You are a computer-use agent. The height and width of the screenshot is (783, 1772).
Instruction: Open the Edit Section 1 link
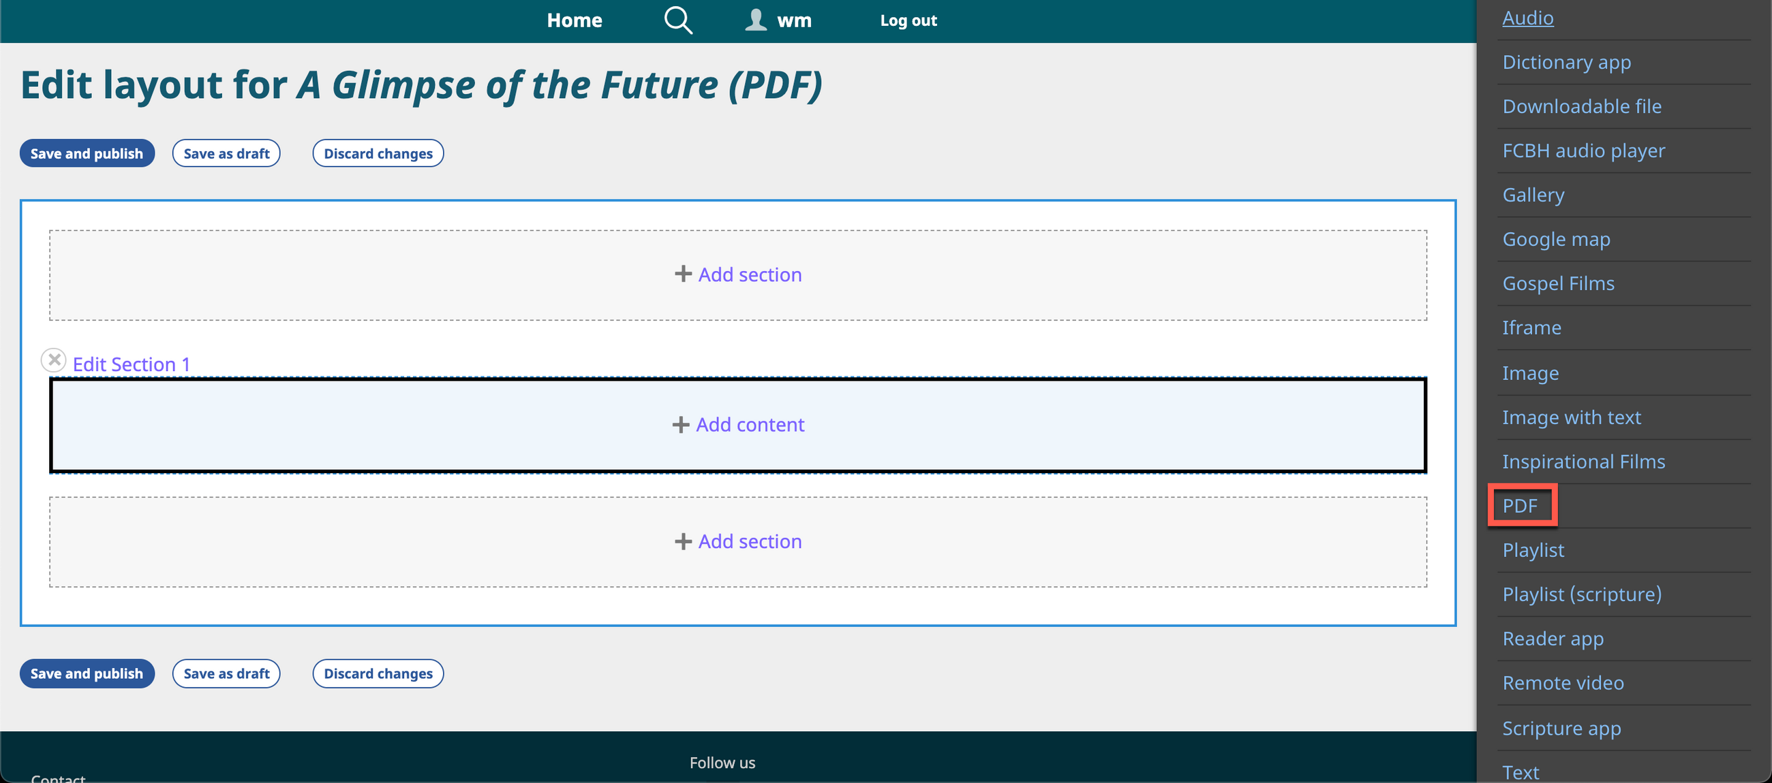[x=131, y=364]
